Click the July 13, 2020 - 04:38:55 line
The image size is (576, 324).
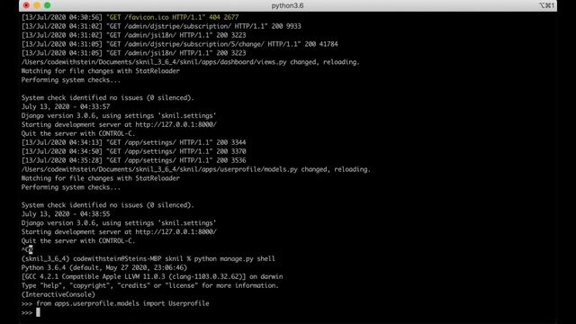(x=66, y=214)
